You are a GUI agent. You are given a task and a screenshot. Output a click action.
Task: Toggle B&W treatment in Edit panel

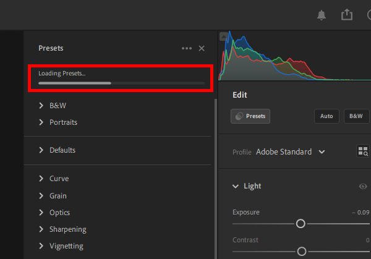pyautogui.click(x=356, y=116)
